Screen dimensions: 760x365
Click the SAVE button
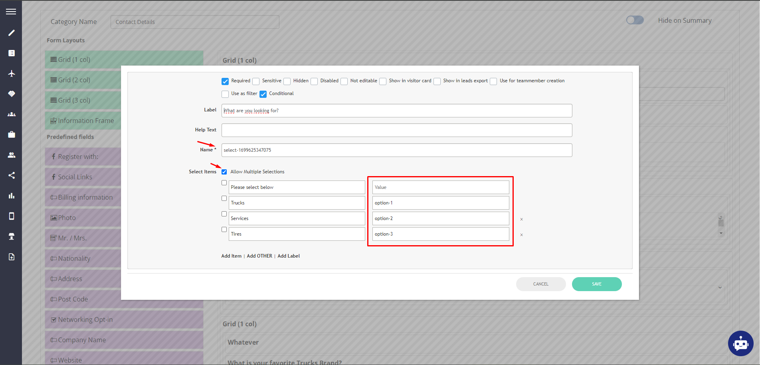point(596,284)
